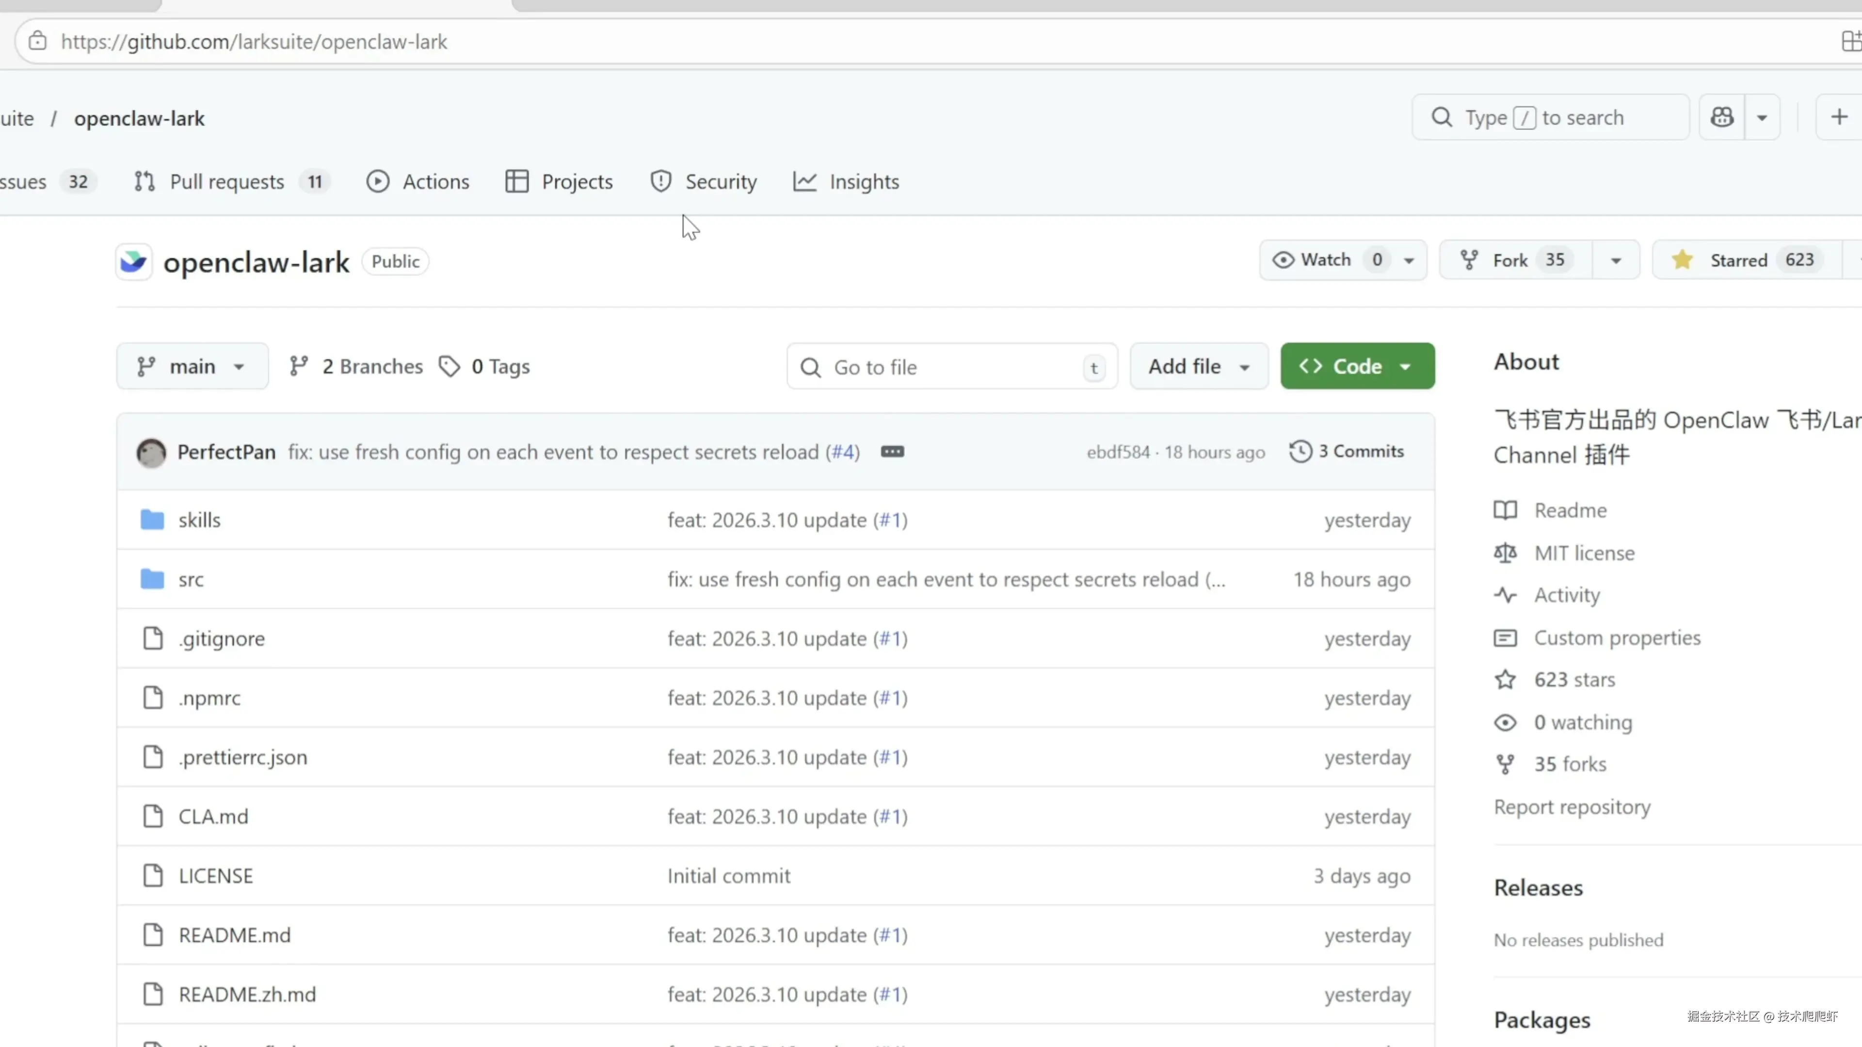The image size is (1862, 1047).
Task: Click the openclaw-lark repository logo
Action: [134, 262]
